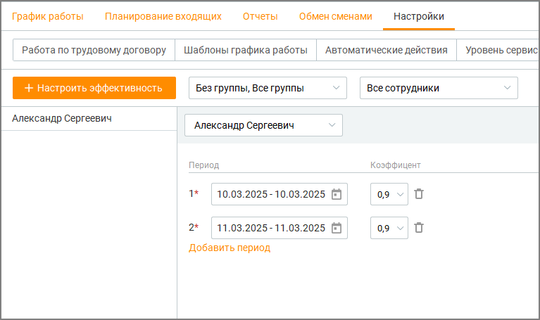Select the Настройки tab
Screen dimensions: 540x320
pyautogui.click(x=419, y=16)
